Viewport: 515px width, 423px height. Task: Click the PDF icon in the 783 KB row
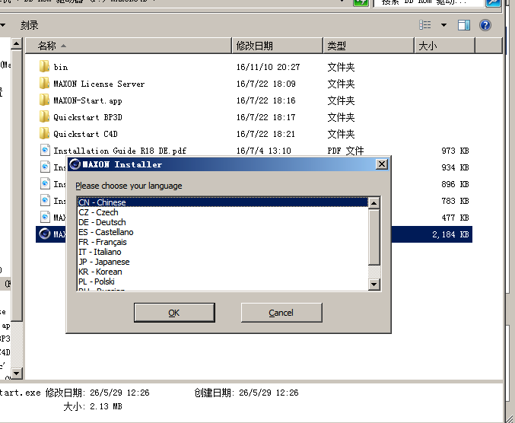pyautogui.click(x=45, y=201)
